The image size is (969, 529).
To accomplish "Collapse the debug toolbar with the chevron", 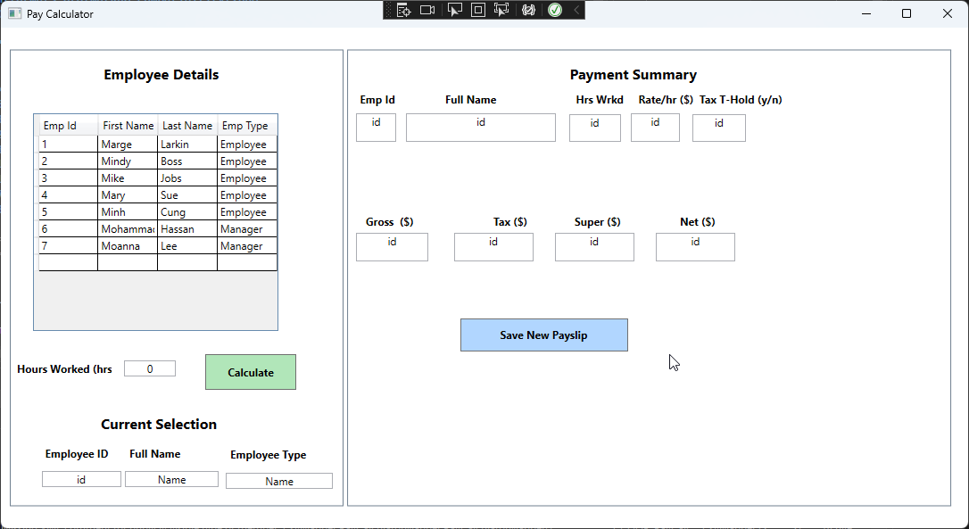I will click(576, 10).
